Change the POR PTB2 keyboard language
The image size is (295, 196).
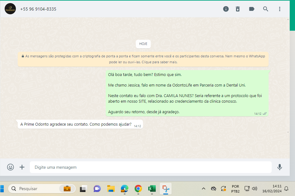pyautogui.click(x=235, y=189)
